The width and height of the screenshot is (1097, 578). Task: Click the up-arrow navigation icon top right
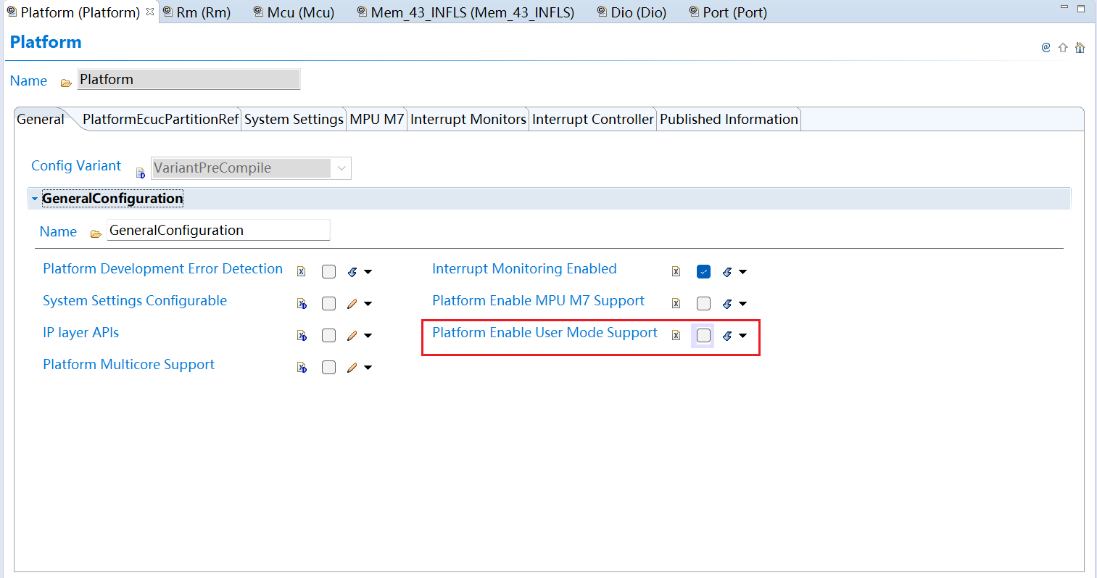click(1063, 47)
